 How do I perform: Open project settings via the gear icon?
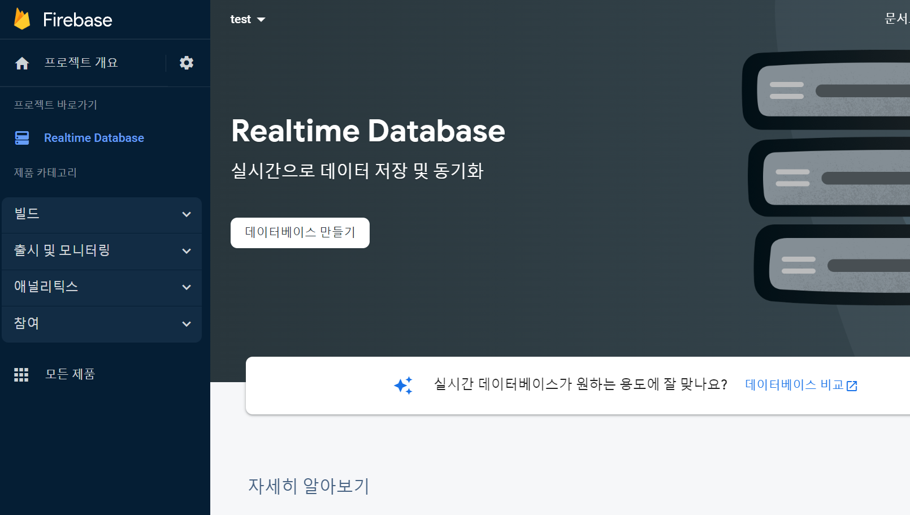(x=187, y=63)
